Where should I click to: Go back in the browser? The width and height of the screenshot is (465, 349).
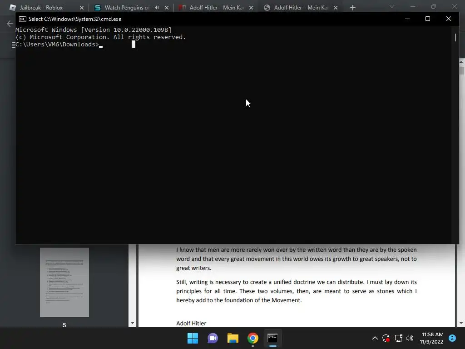point(10,24)
